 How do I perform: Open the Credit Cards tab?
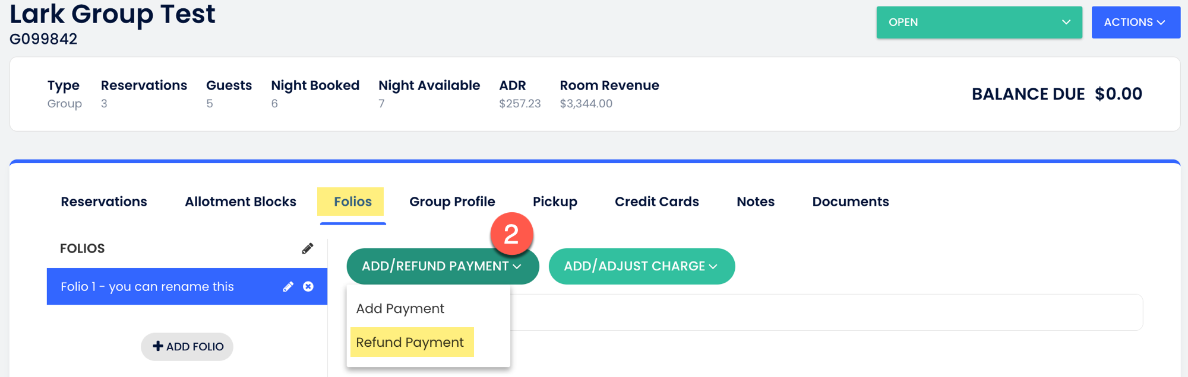(x=656, y=202)
